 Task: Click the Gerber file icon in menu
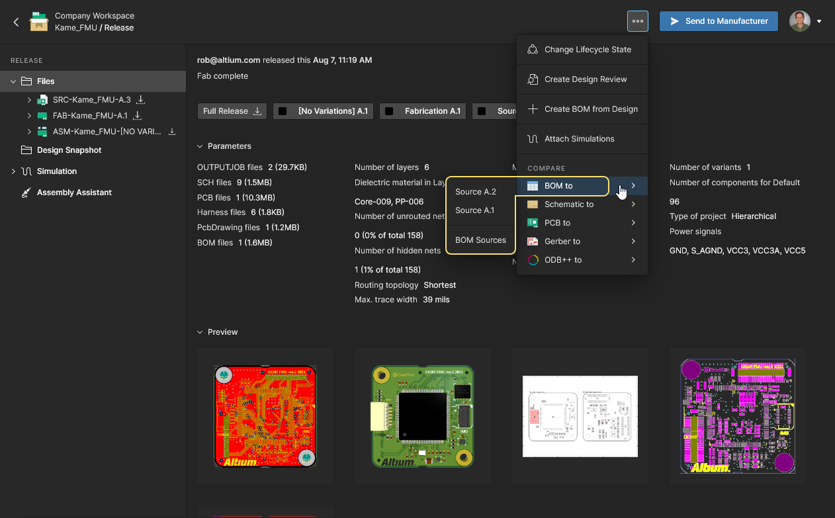[533, 241]
